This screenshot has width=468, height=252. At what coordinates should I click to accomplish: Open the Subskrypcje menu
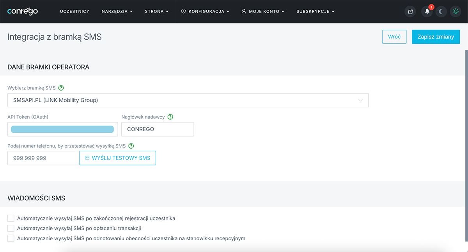click(315, 12)
